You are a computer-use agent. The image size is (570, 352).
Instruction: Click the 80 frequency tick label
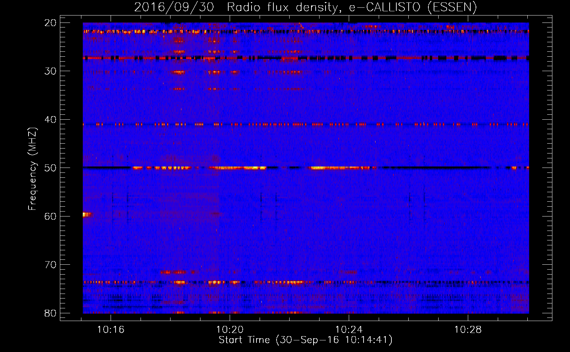coord(50,313)
